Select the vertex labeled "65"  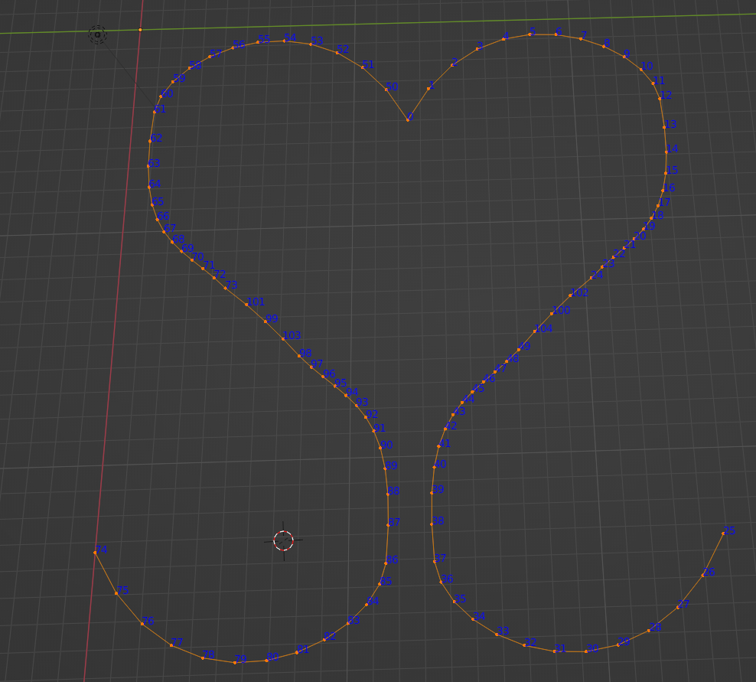tap(152, 205)
